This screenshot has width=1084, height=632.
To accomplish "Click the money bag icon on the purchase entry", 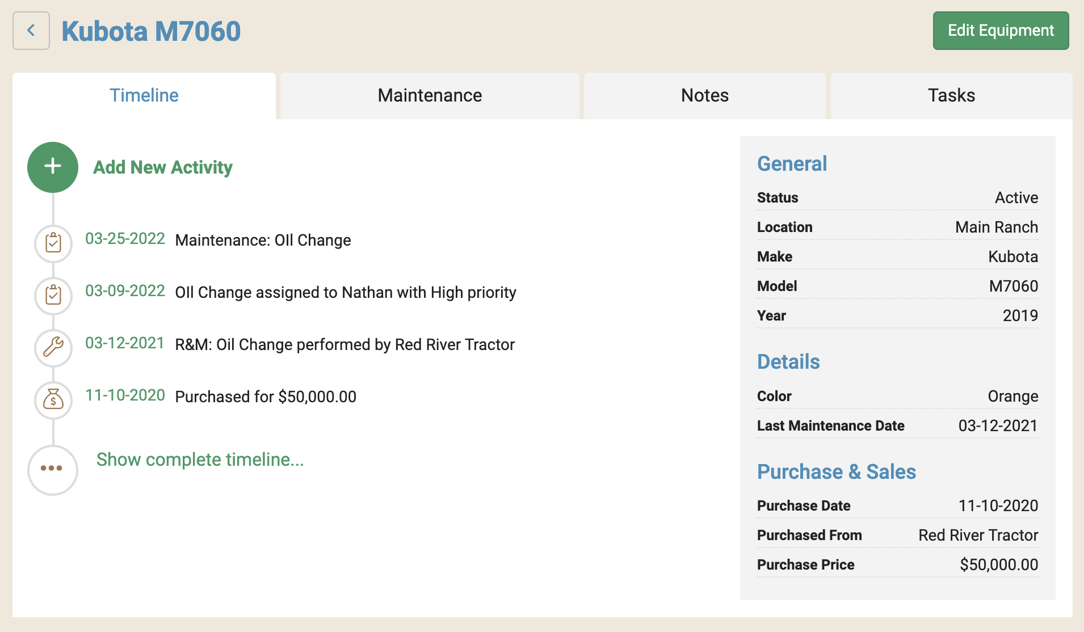I will click(x=52, y=400).
